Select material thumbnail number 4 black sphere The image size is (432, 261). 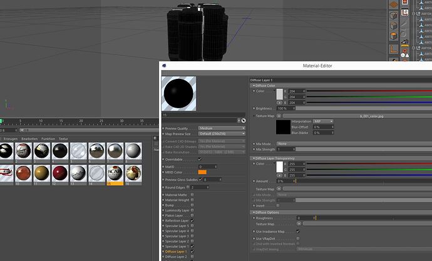(59, 151)
